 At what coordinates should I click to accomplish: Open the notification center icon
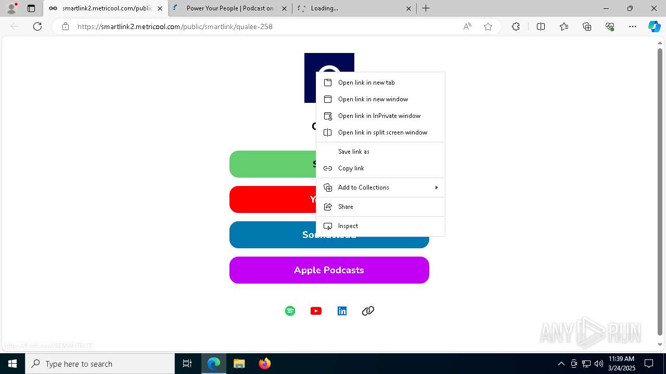click(649, 364)
